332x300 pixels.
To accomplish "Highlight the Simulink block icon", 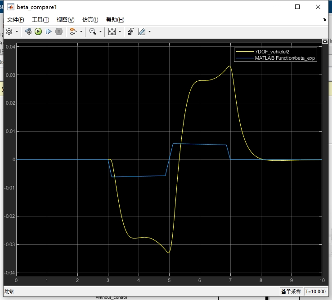I will (73, 31).
